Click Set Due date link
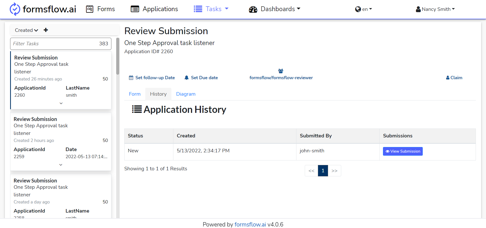Image resolution: width=486 pixels, height=228 pixels. pos(201,78)
